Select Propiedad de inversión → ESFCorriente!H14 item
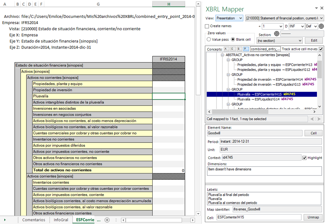This screenshot has height=224, width=325. pyautogui.click(x=277, y=79)
